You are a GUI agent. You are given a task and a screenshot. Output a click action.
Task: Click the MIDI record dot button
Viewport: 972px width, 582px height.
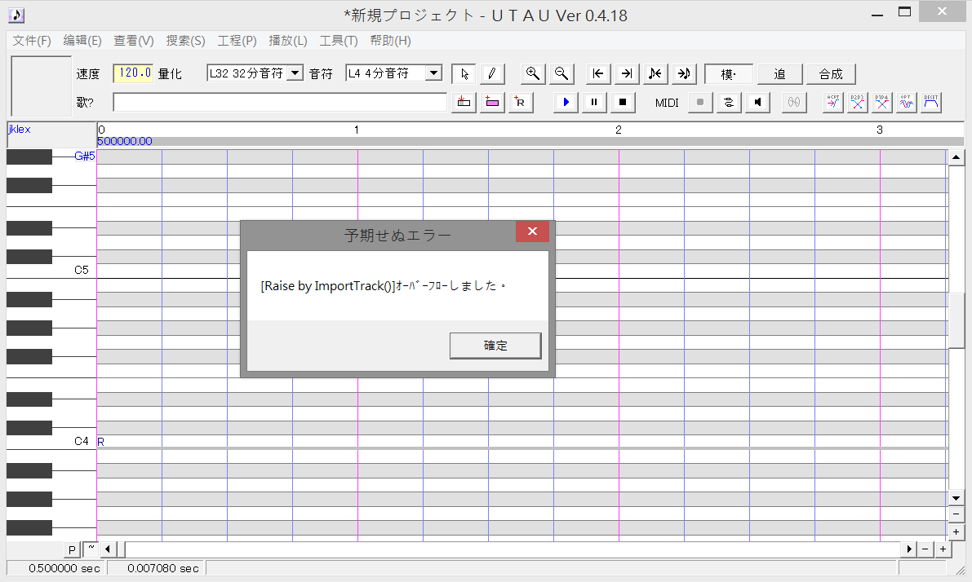click(x=700, y=102)
